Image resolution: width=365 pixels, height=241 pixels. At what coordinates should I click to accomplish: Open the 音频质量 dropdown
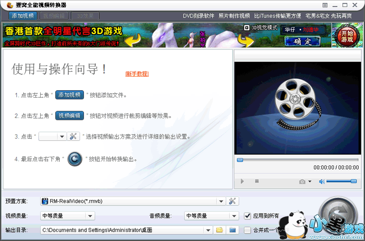pyautogui.click(x=212, y=215)
